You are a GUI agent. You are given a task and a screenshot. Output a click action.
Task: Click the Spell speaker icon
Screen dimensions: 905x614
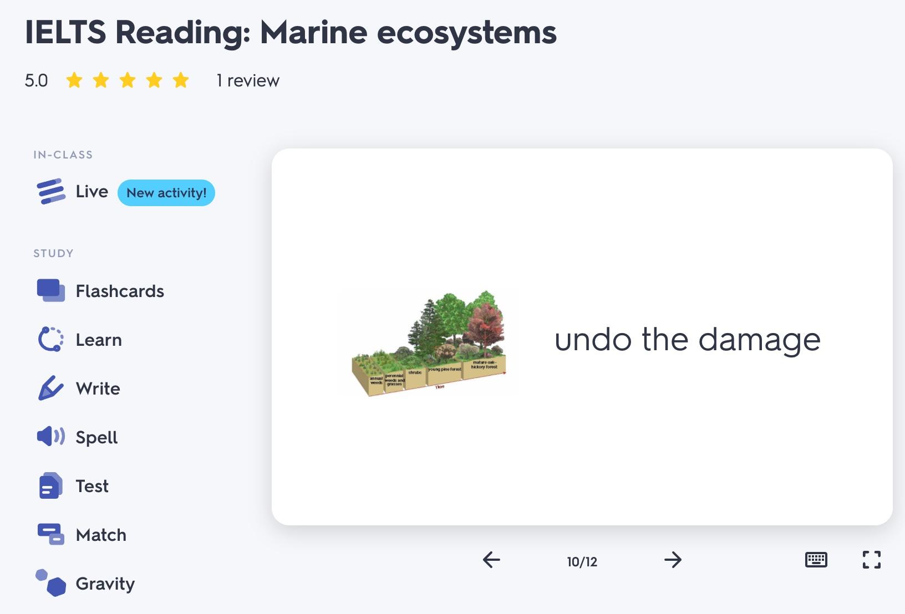pyautogui.click(x=50, y=437)
